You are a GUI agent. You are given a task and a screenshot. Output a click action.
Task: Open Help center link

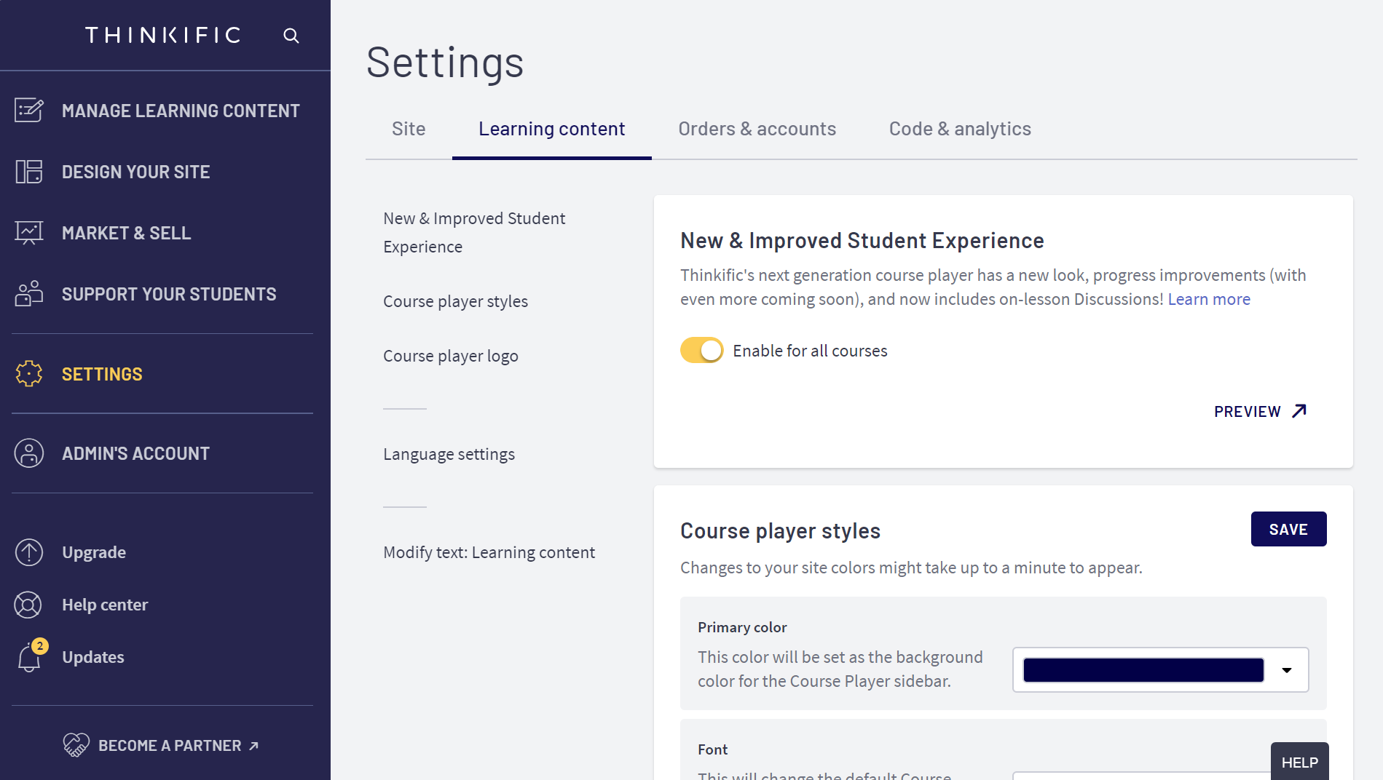point(105,605)
